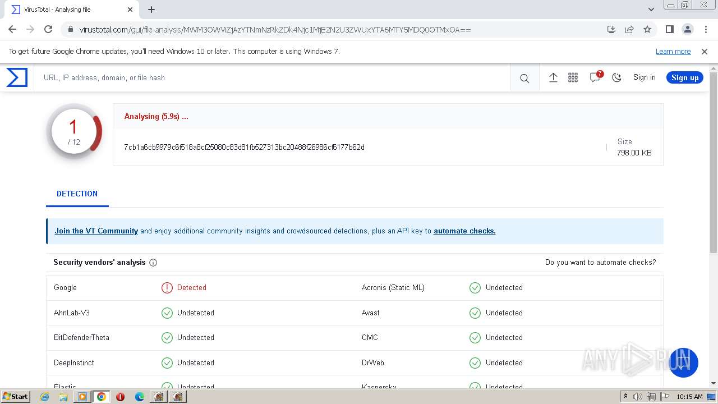Click the Avast Undetected check icon
Screen dimensions: 718x404
point(475,313)
